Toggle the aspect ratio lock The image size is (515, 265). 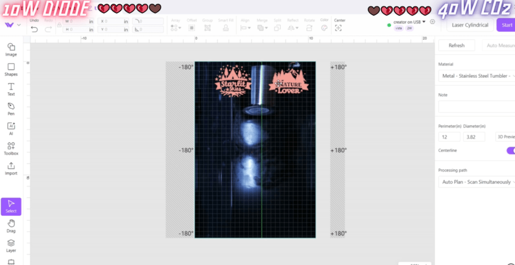tap(59, 25)
